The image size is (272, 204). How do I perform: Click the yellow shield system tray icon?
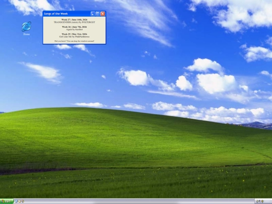tap(262, 201)
